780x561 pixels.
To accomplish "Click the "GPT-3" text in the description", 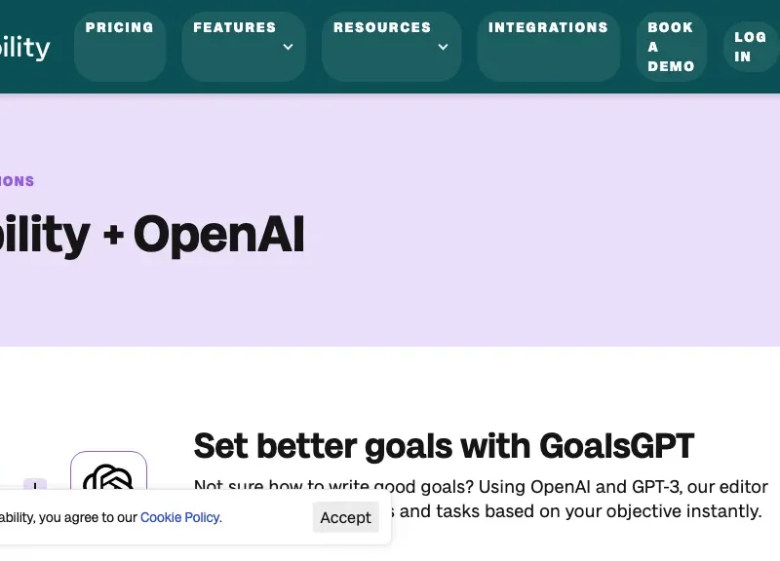I will point(609,487).
